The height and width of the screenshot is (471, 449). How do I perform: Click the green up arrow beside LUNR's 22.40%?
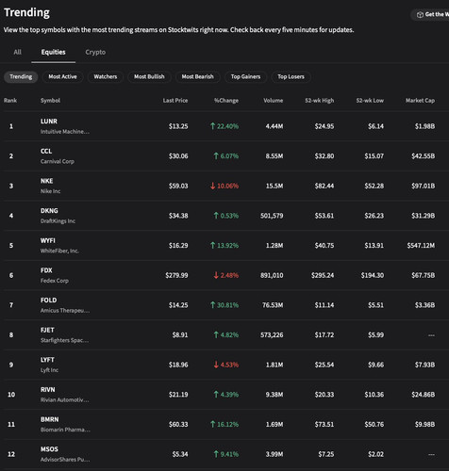click(213, 126)
